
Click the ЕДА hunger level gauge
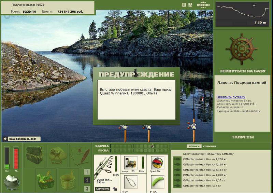[7, 158]
